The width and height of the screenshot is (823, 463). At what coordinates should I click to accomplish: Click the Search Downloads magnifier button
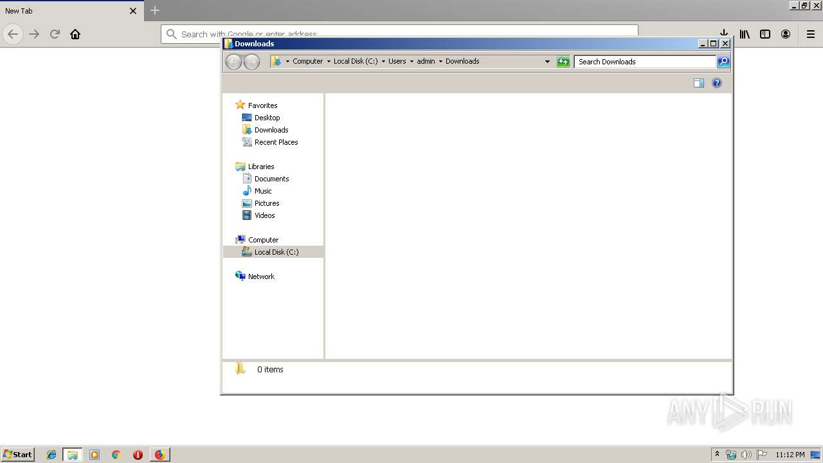click(x=723, y=62)
